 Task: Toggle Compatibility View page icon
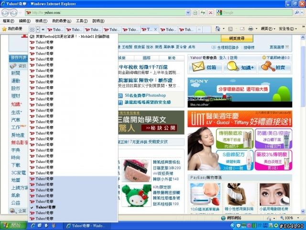click(195, 13)
